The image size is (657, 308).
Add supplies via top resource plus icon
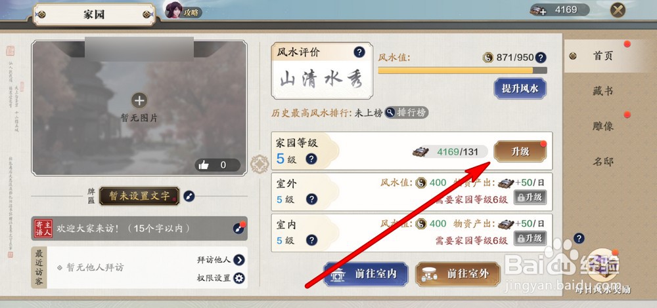tap(539, 10)
